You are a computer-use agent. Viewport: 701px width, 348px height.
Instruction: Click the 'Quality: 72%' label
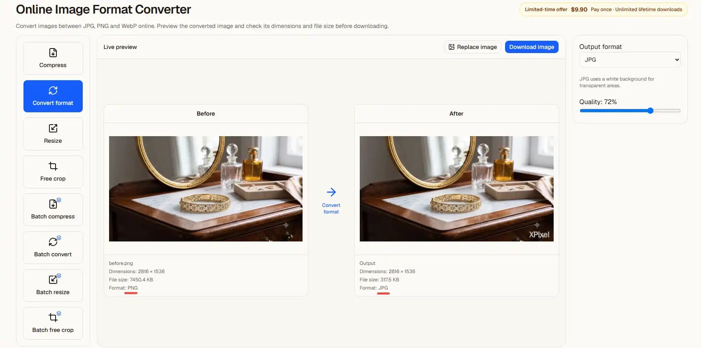pyautogui.click(x=598, y=102)
